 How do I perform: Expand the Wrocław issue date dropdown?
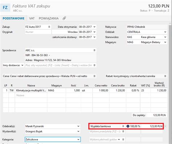coord(94,32)
